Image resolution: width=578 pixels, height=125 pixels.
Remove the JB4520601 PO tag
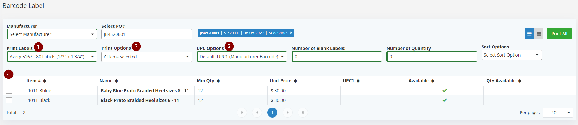click(291, 33)
